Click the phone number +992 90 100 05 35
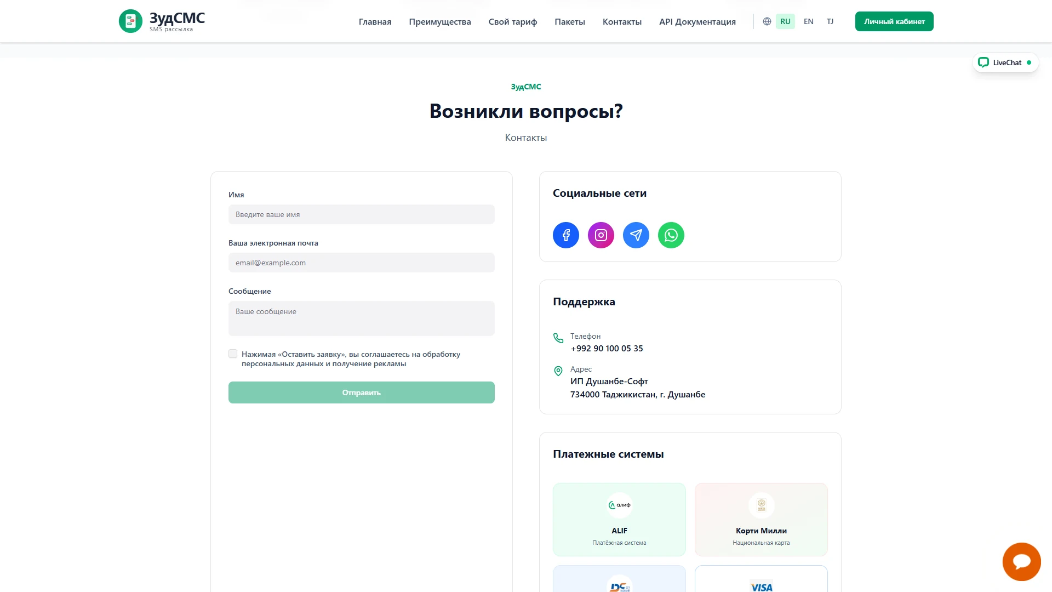Image resolution: width=1052 pixels, height=592 pixels. 607,349
